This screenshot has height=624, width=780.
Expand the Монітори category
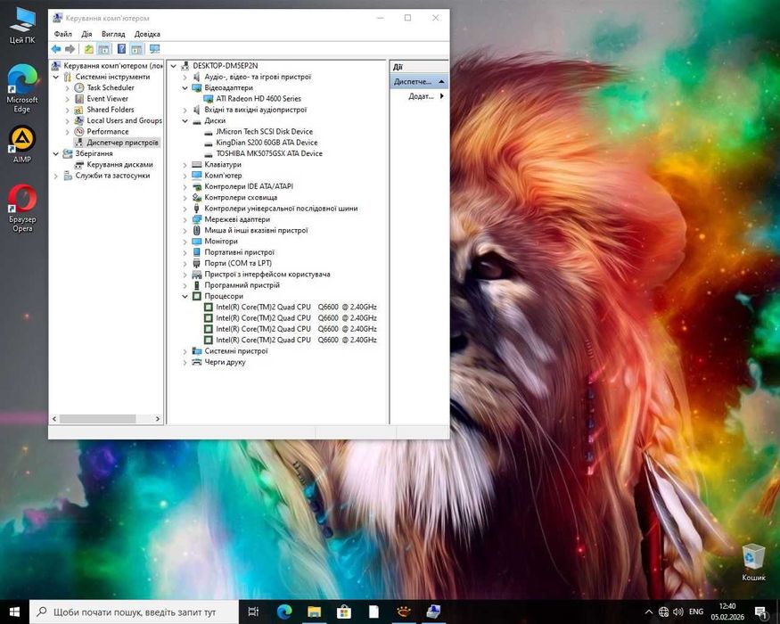point(185,242)
